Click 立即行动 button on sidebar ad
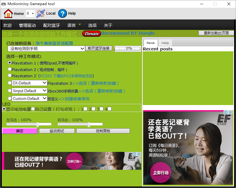This screenshot has width=236, height=188. [161, 172]
